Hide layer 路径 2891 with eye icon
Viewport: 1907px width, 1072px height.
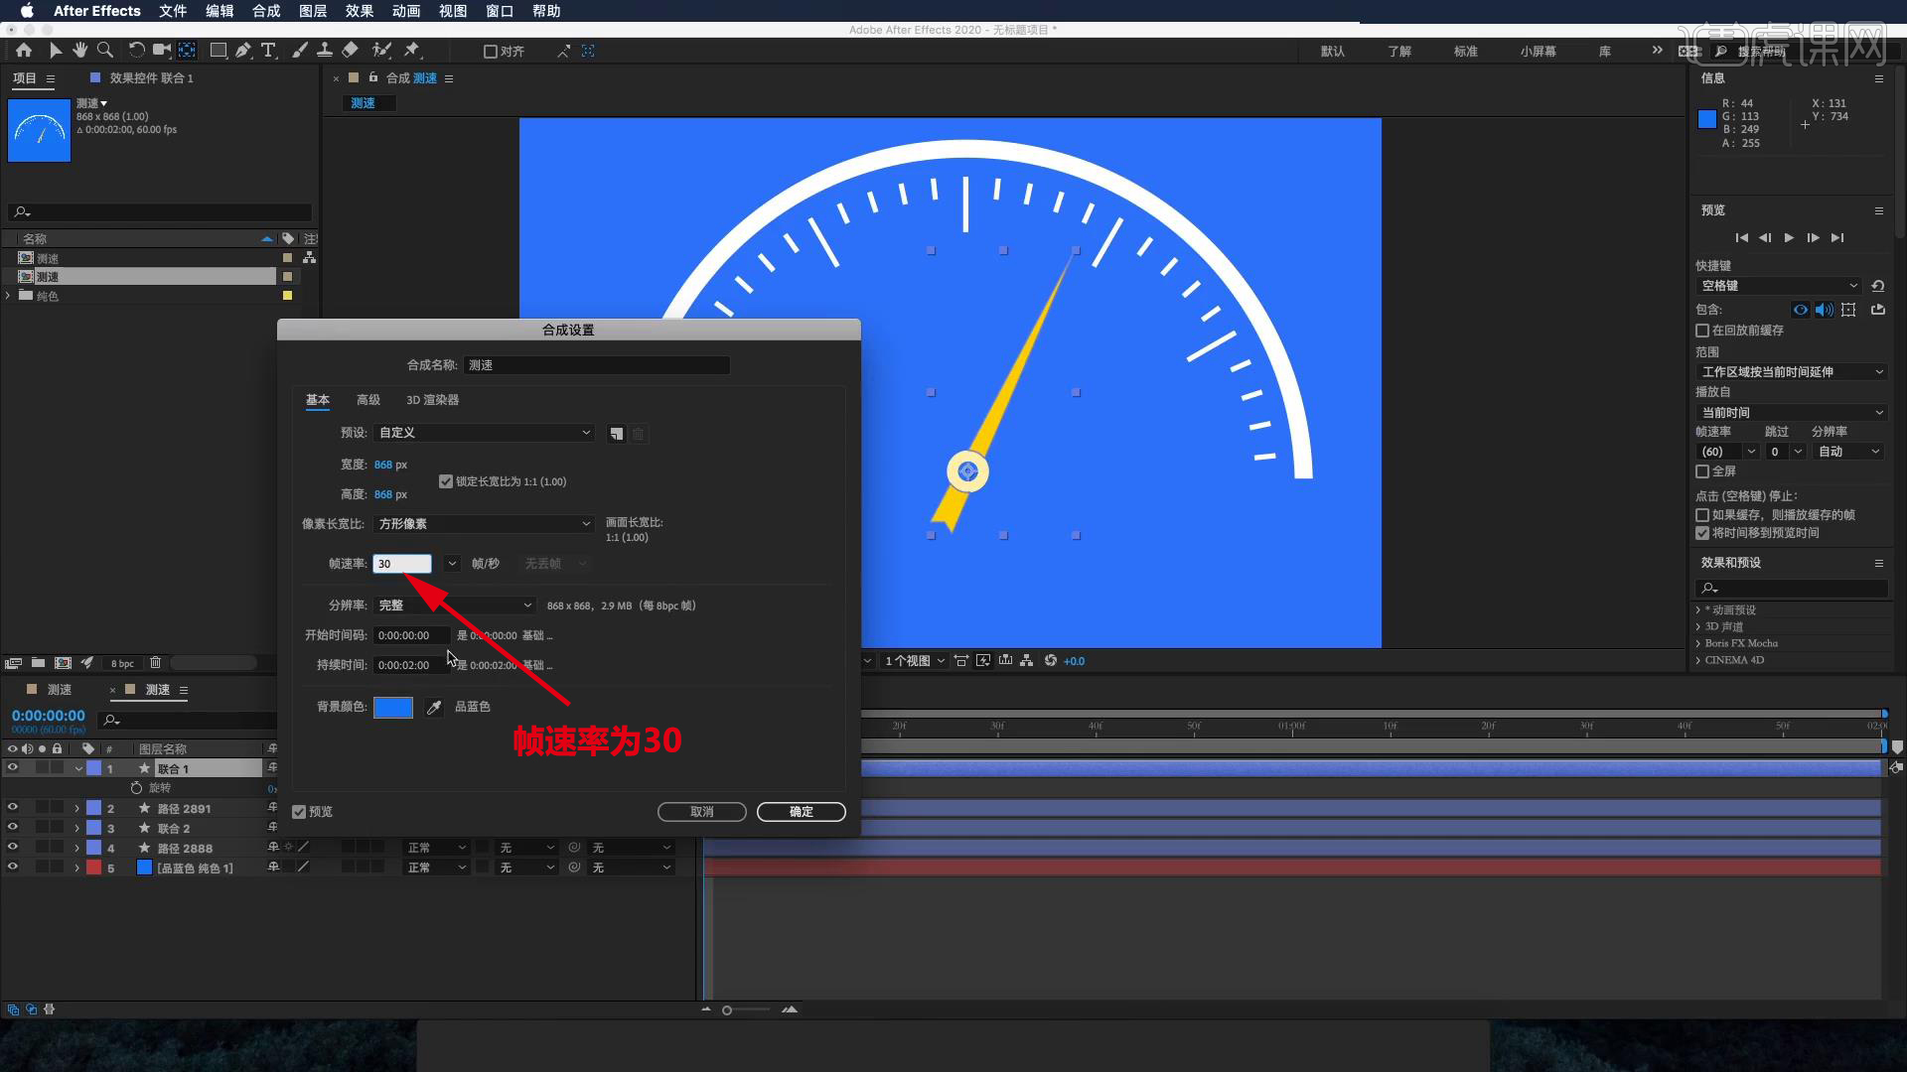(13, 808)
